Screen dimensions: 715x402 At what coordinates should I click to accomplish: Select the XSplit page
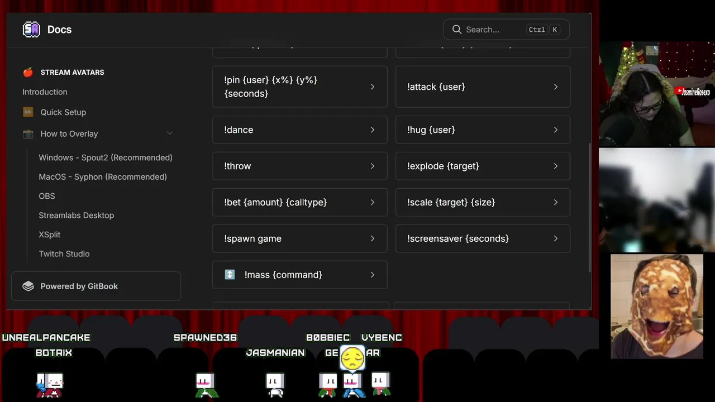tap(50, 234)
